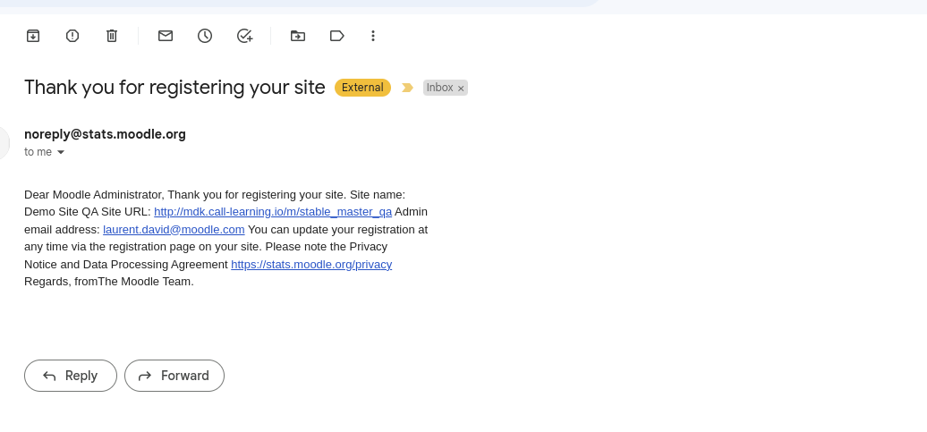Open the mdk.call-learning.io site URL link
This screenshot has width=927, height=432.
coord(273,212)
